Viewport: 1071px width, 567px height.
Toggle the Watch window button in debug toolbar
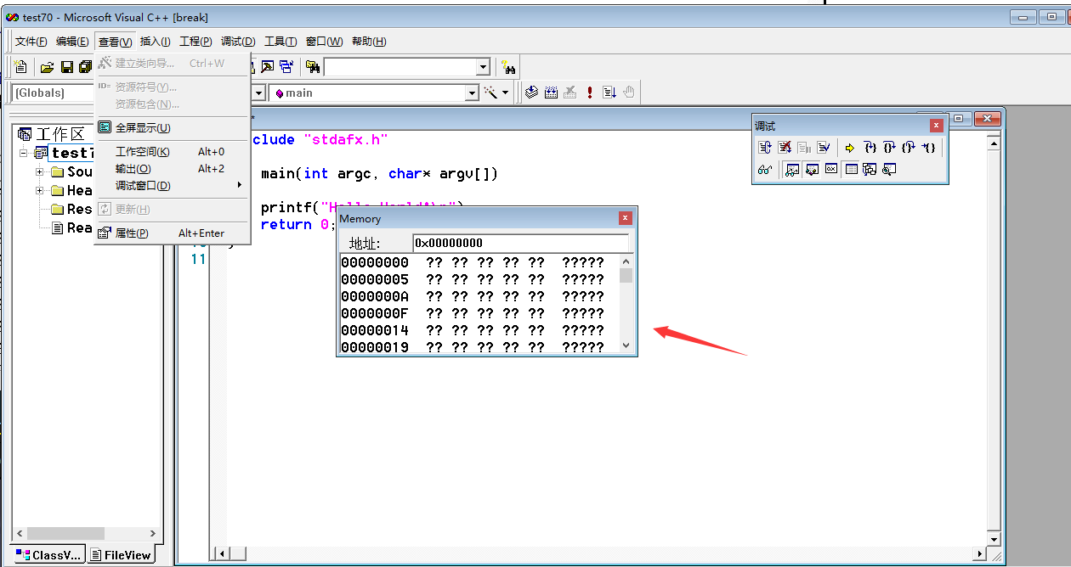(792, 170)
